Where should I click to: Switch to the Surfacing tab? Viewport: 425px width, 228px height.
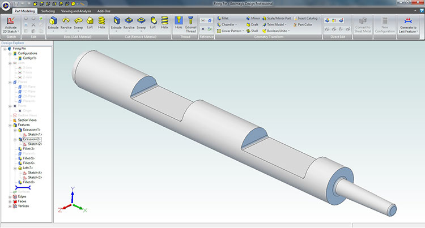coord(48,10)
